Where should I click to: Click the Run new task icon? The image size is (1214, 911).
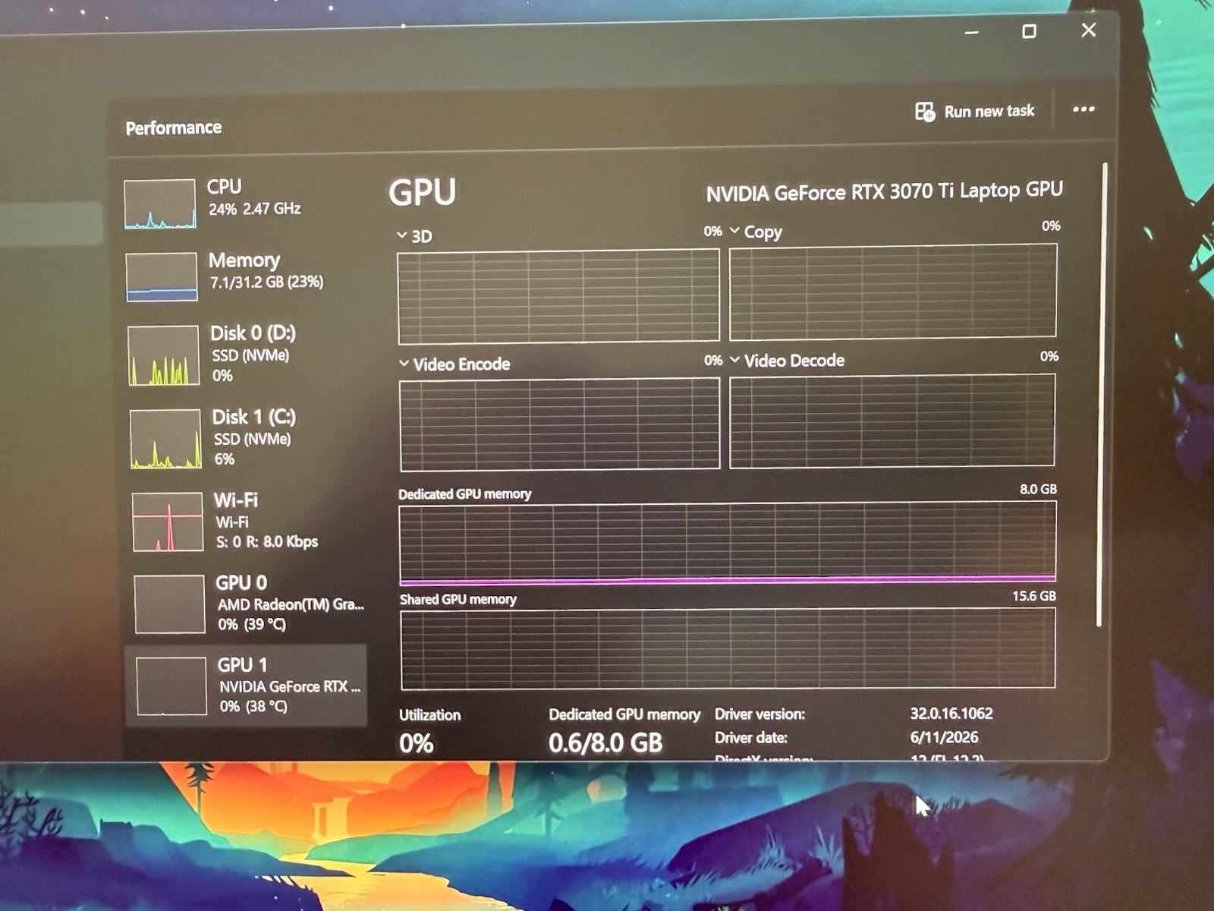tap(925, 112)
